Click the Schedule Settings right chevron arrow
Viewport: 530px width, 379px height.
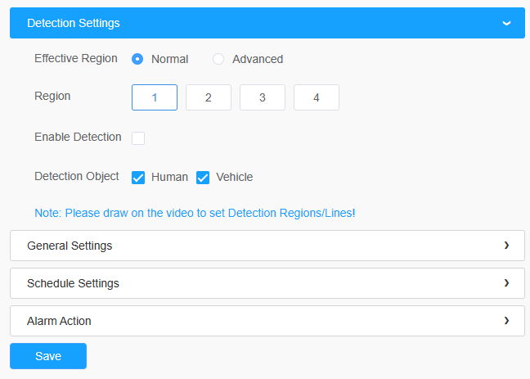(x=506, y=283)
